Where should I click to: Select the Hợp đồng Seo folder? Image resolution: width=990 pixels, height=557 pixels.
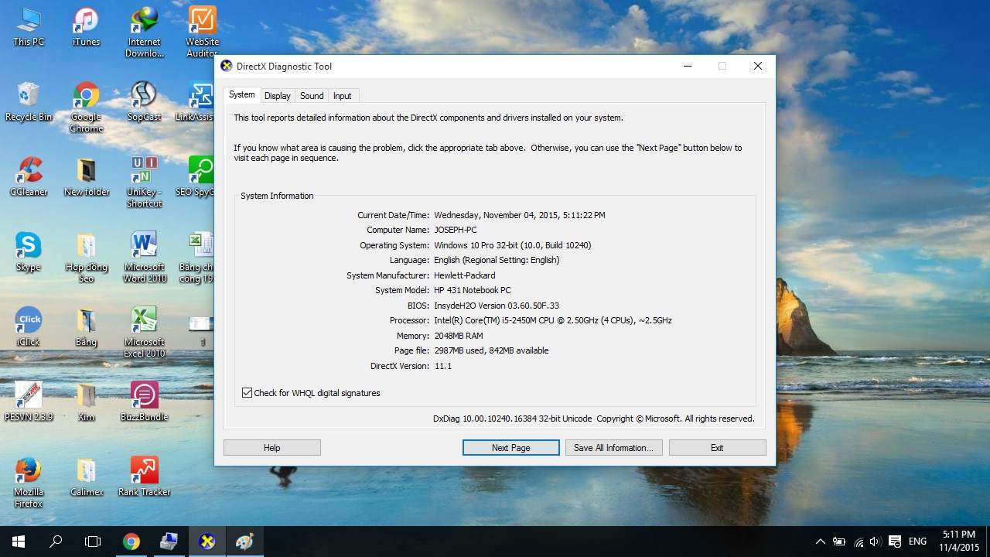pos(86,258)
